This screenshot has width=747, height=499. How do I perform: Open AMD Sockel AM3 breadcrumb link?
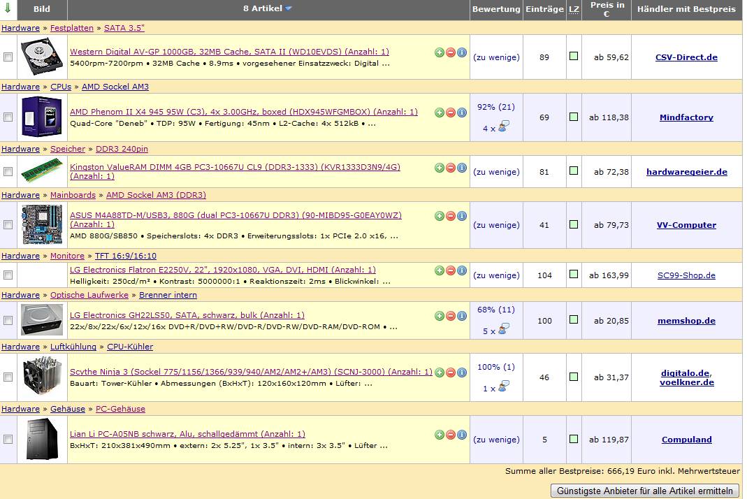tap(115, 87)
